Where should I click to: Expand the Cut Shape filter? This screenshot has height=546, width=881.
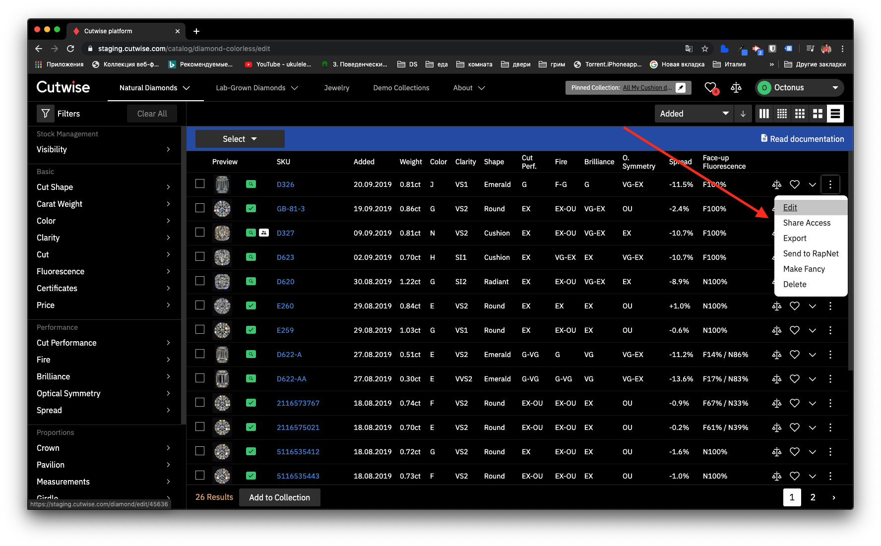coord(104,187)
